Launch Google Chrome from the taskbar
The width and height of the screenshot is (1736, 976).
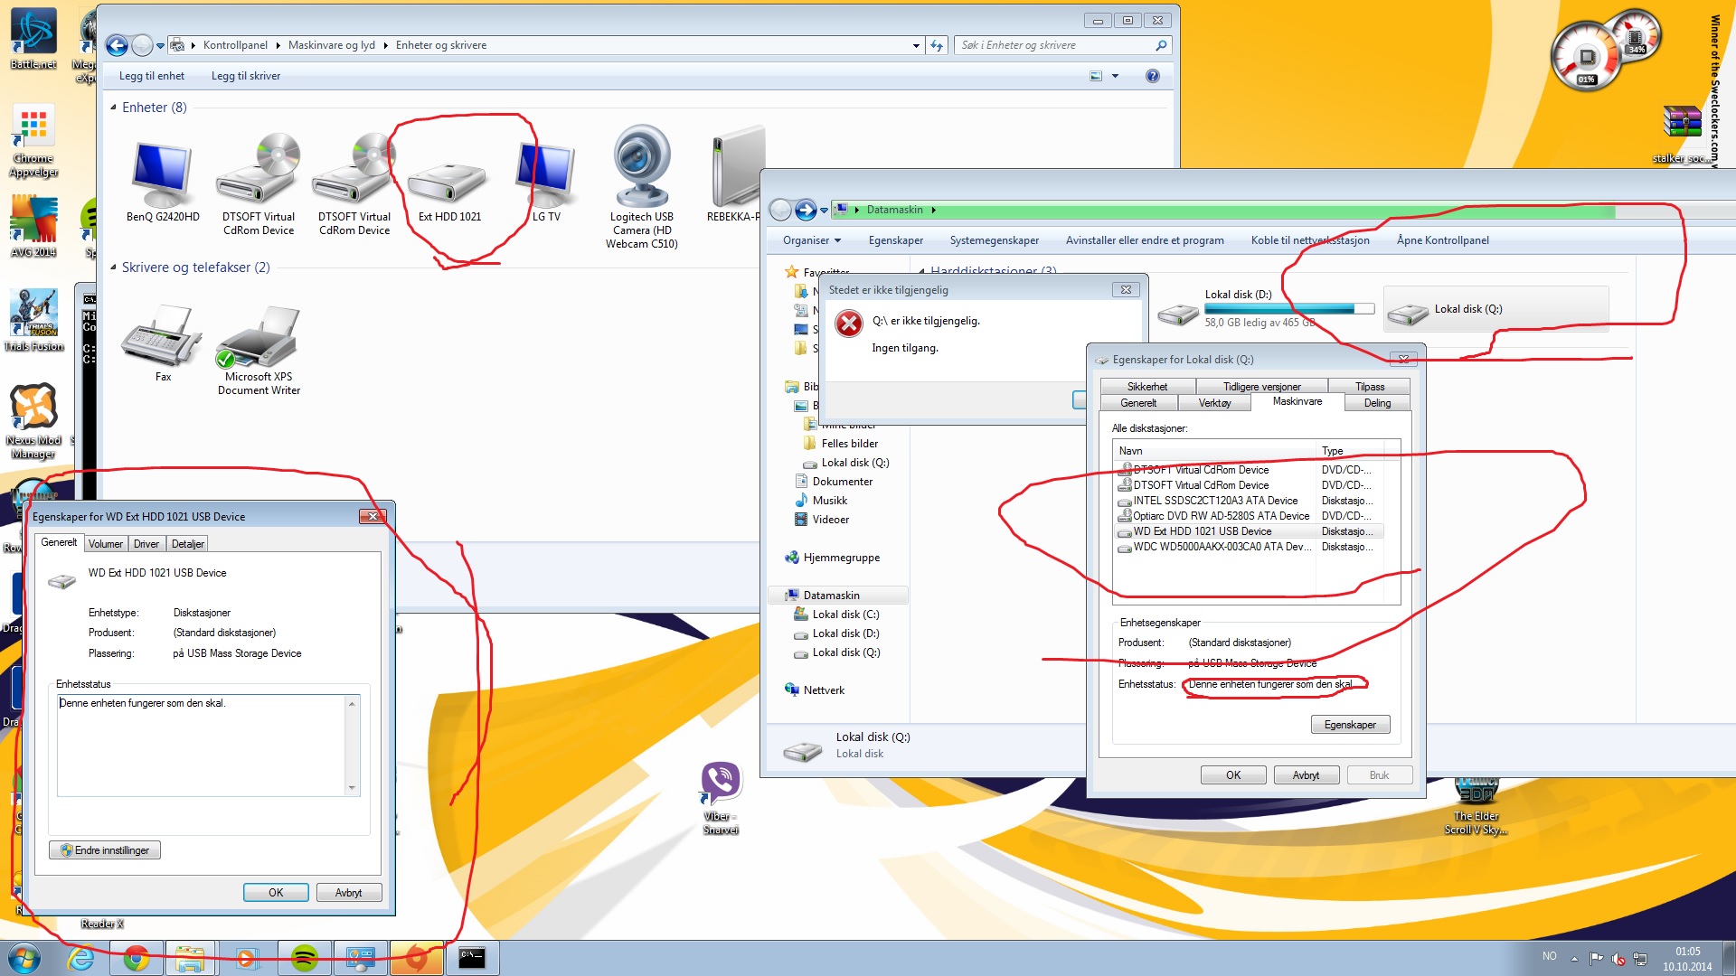(137, 958)
